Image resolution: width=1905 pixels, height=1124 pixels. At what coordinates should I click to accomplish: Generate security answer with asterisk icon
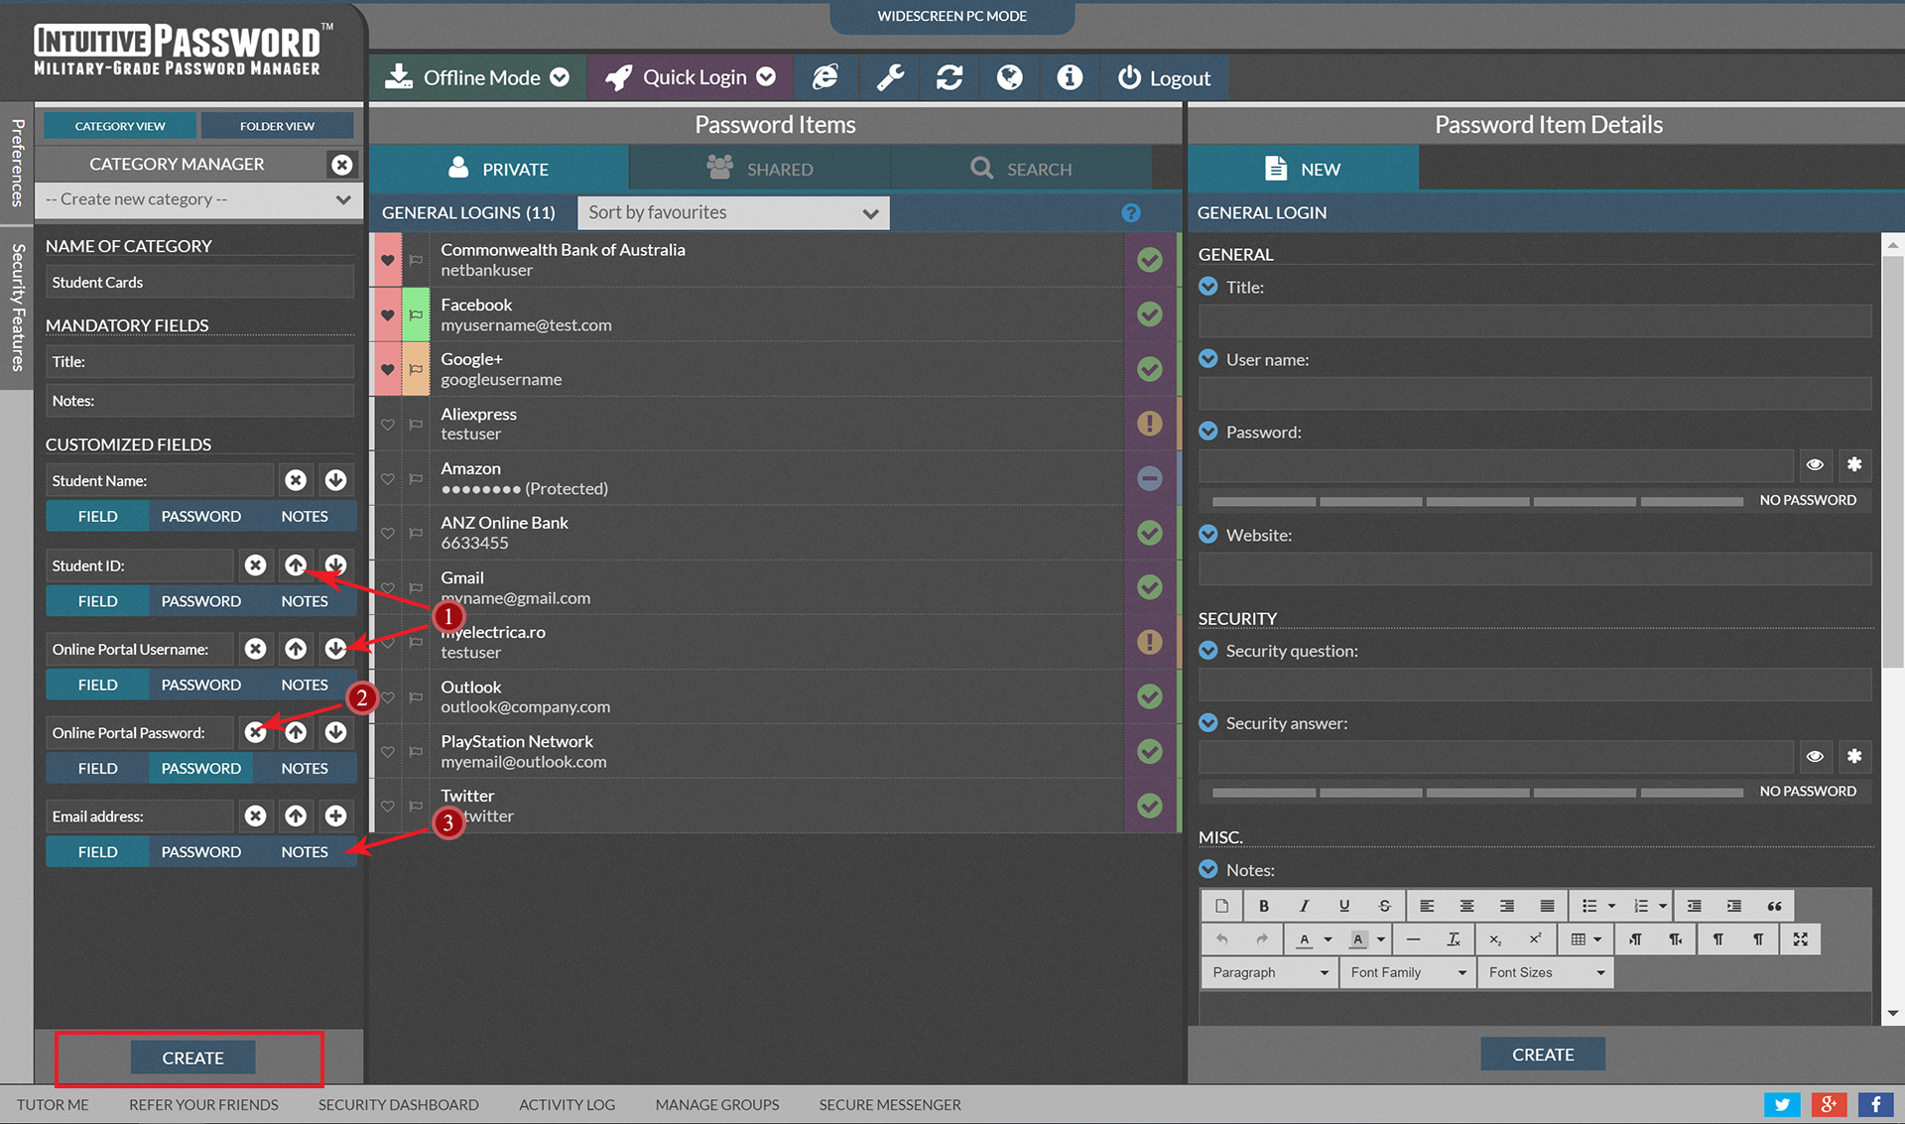(1853, 756)
